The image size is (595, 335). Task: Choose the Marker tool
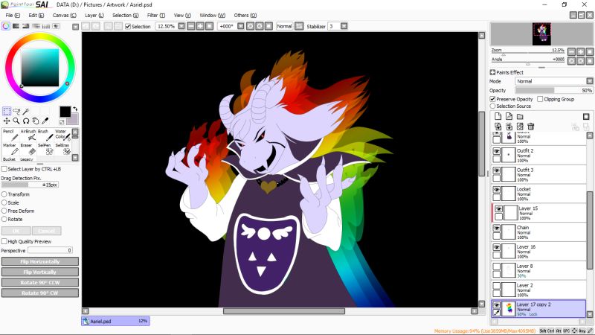coord(10,149)
